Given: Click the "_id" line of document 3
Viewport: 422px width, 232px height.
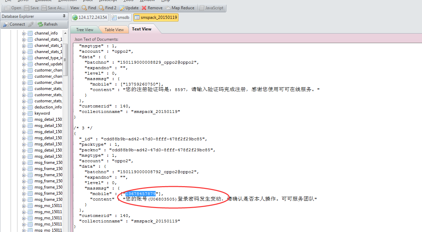Looking at the screenshot, I should click(143, 139).
